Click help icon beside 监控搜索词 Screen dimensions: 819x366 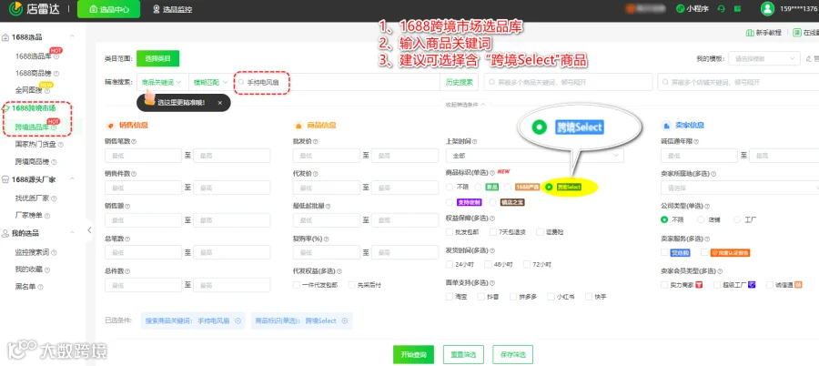click(x=54, y=252)
